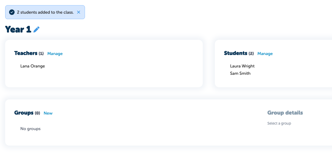Select student Sam Smith

[240, 73]
